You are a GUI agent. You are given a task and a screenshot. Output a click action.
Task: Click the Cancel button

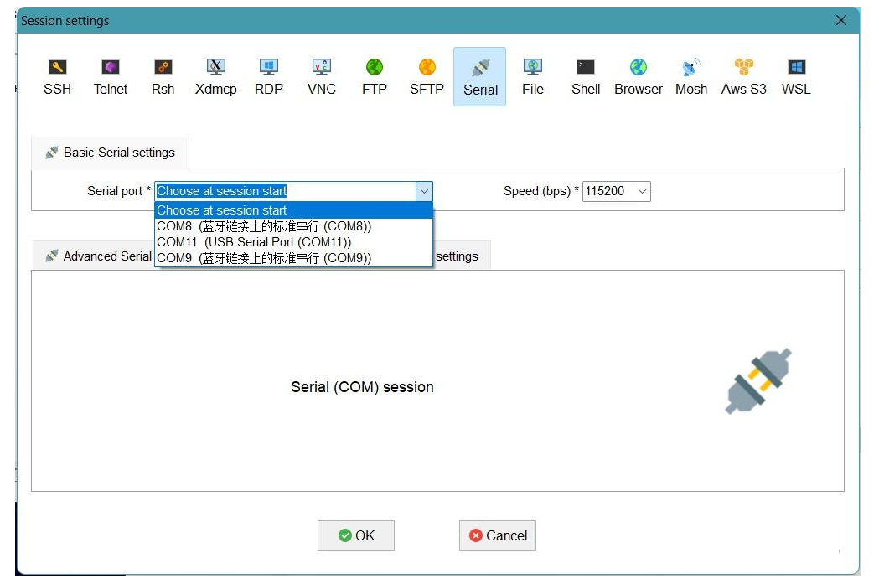point(497,535)
